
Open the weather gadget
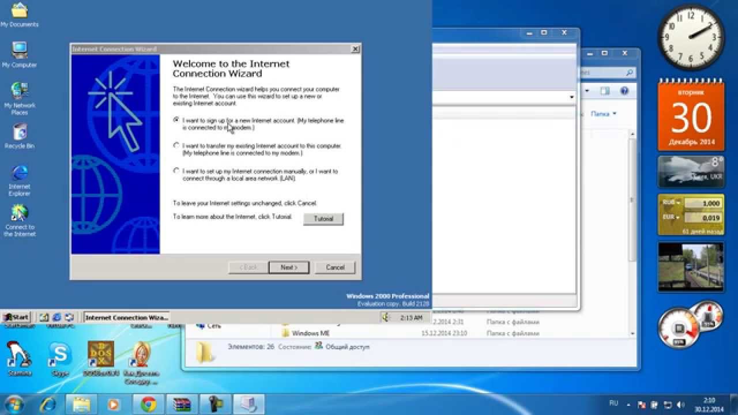pyautogui.click(x=691, y=172)
